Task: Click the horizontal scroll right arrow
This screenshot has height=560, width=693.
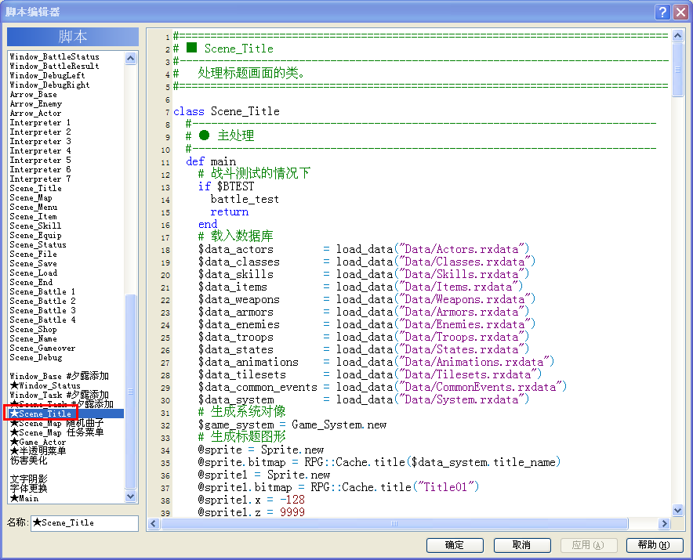Action: [664, 523]
